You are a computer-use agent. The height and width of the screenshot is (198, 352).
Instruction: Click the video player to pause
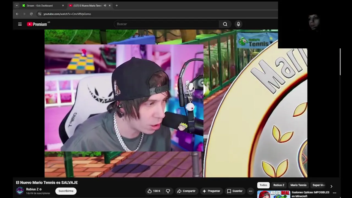pyautogui.click(x=176, y=103)
